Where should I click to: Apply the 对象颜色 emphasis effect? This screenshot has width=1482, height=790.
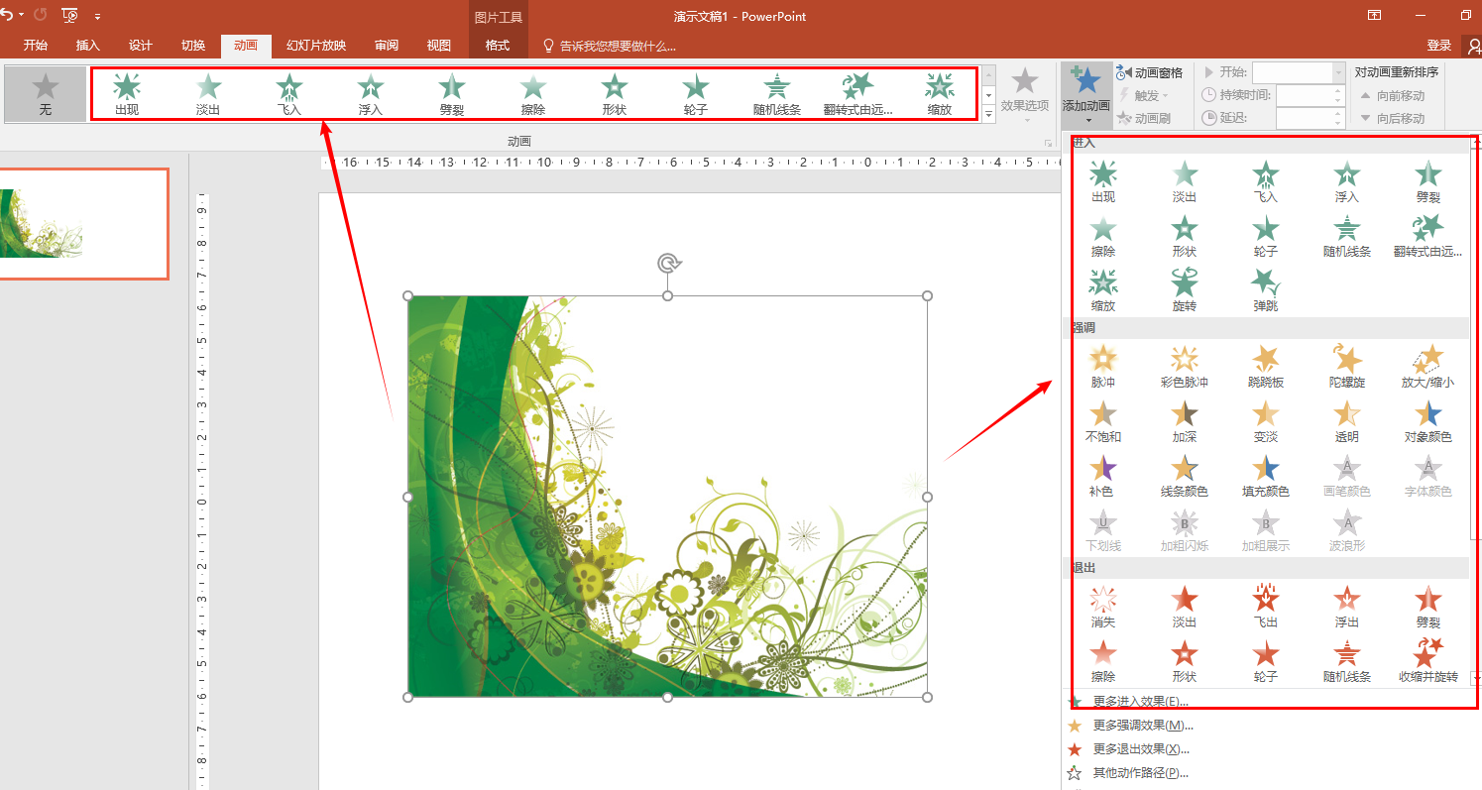[1428, 420]
